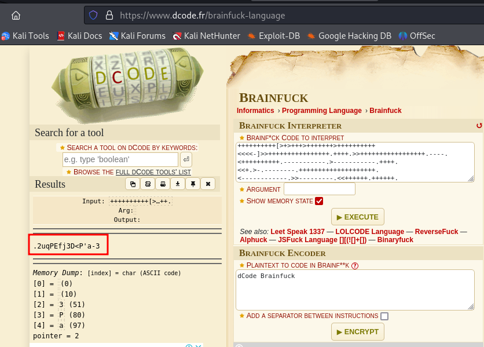Image resolution: width=484 pixels, height=347 pixels.
Task: Open the ReverseFuck link
Action: point(437,232)
